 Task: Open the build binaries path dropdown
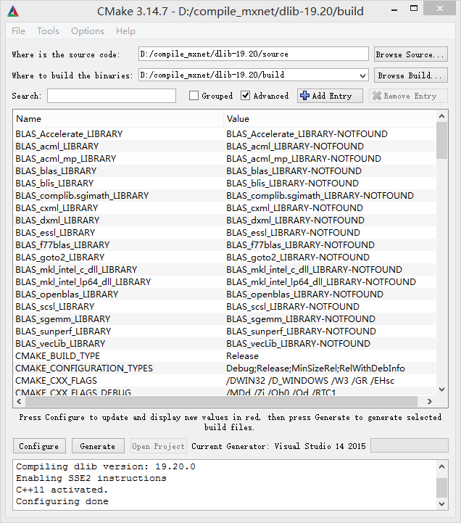(x=362, y=75)
